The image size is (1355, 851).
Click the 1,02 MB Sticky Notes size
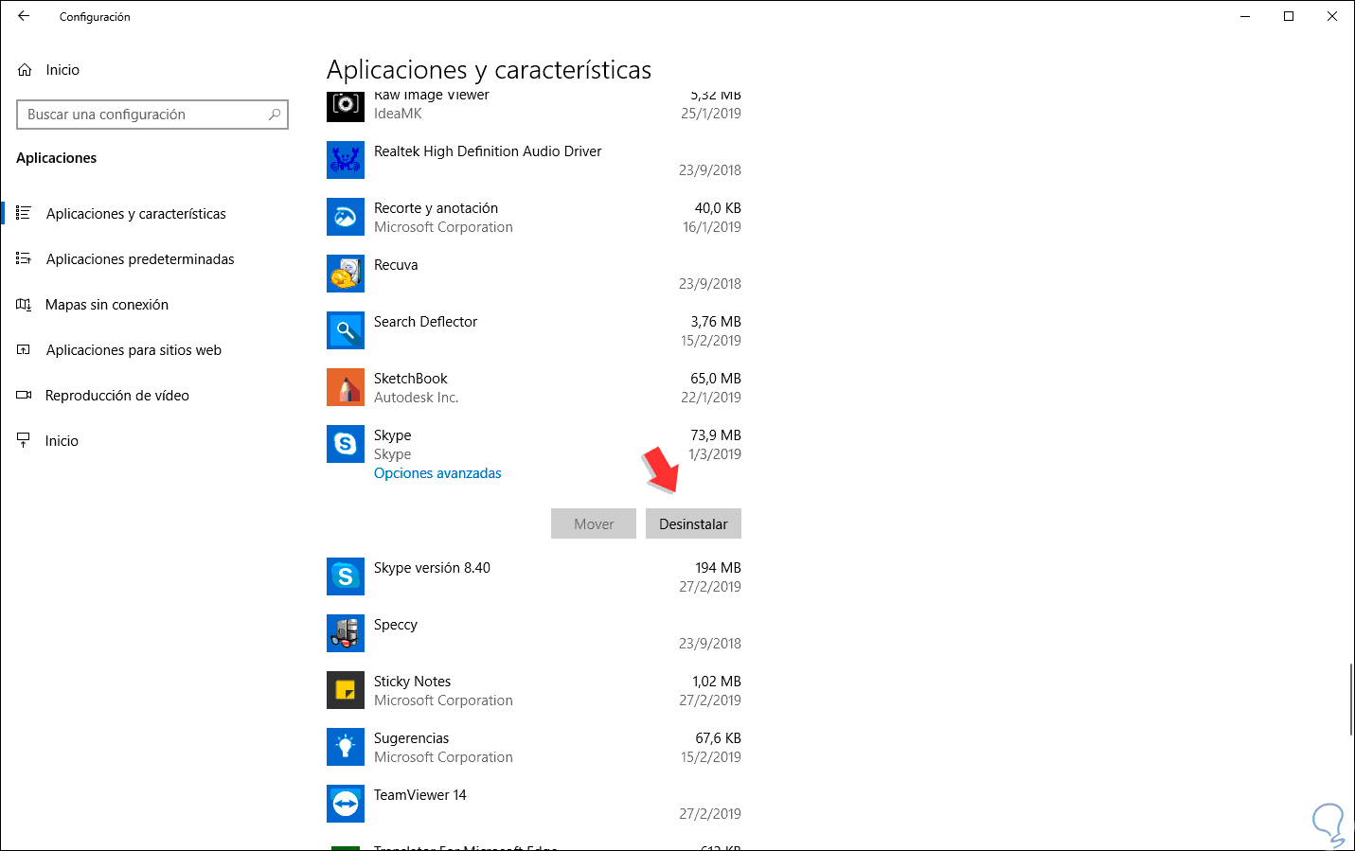pos(717,682)
